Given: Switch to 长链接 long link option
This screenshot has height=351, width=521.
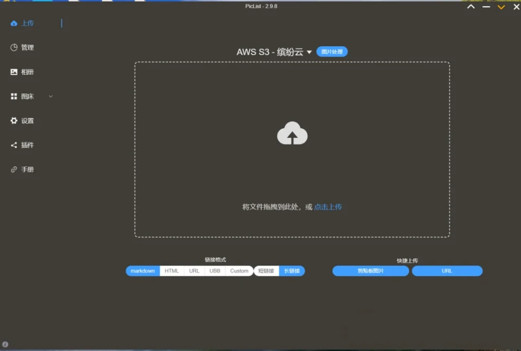Looking at the screenshot, I should coord(292,271).
